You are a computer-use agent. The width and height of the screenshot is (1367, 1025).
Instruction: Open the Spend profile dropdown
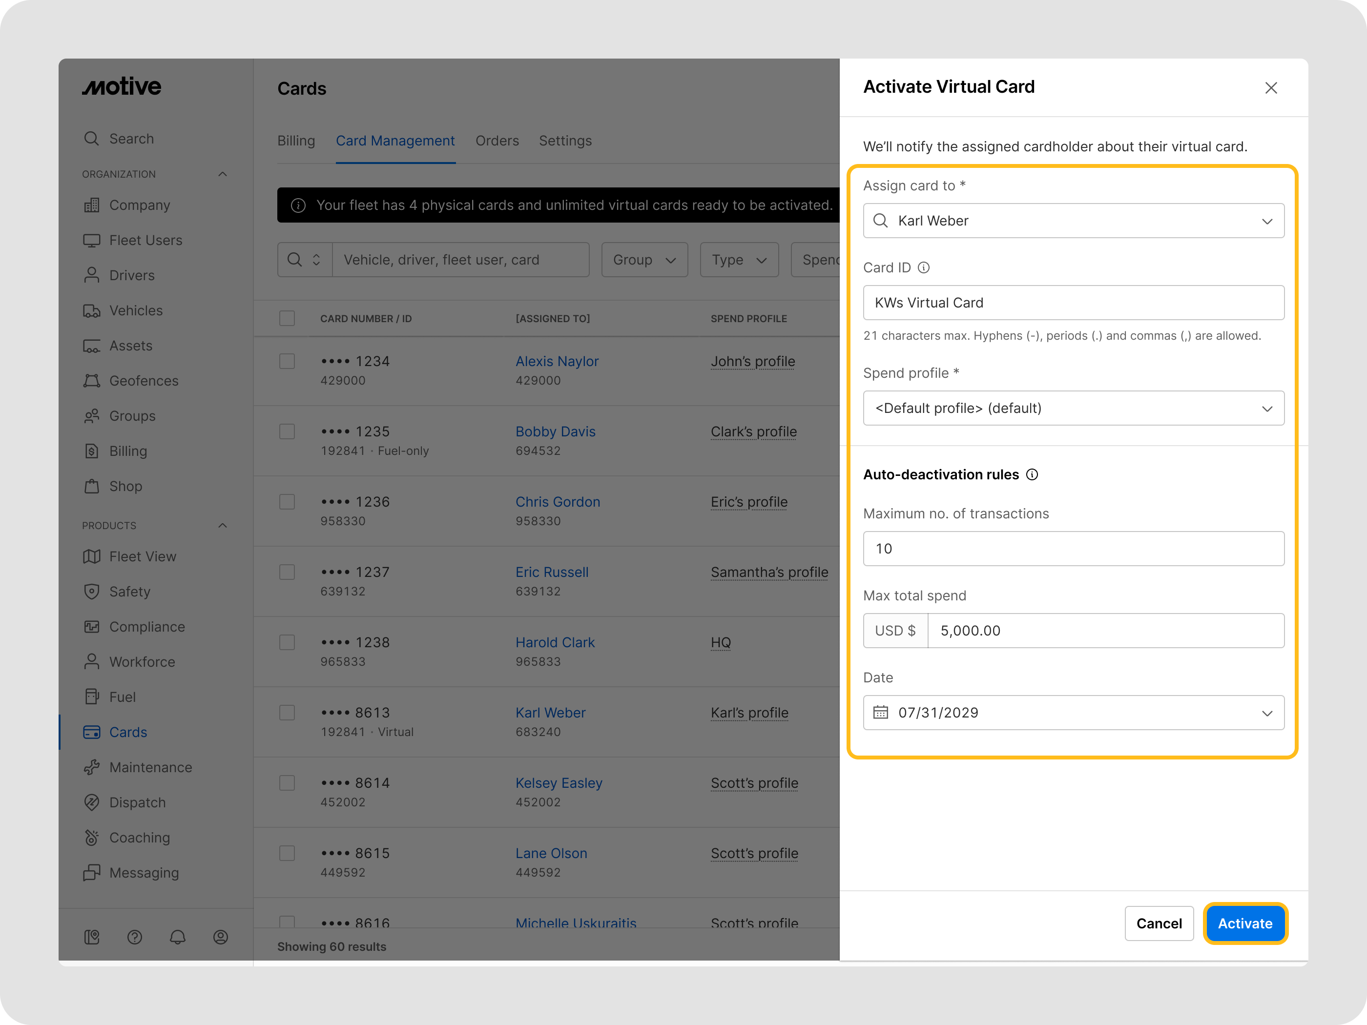tap(1074, 408)
